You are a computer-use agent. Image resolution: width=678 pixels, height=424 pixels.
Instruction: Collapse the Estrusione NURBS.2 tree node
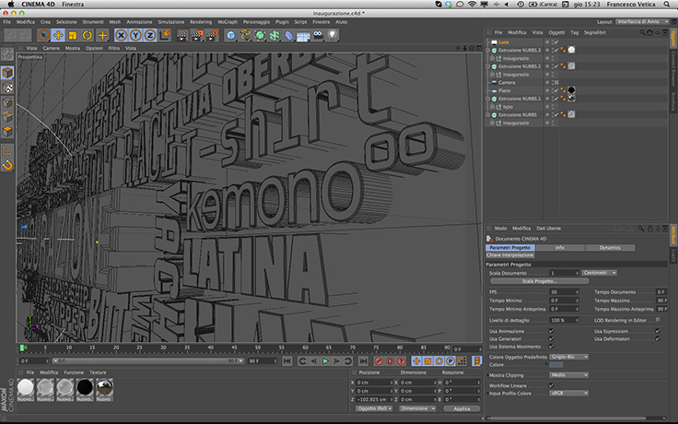[x=488, y=66]
